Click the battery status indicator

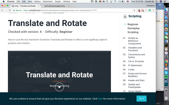click(x=121, y=1)
